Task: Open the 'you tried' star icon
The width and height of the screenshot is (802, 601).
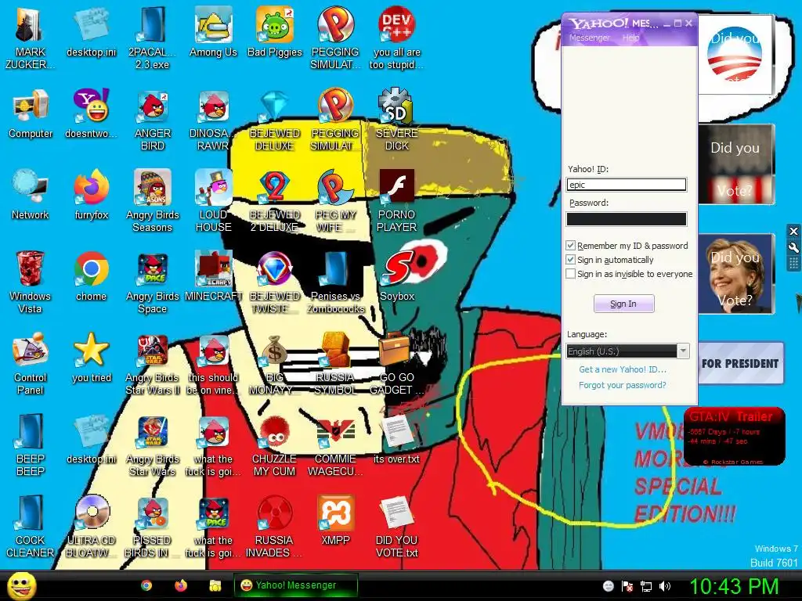Action: click(91, 357)
